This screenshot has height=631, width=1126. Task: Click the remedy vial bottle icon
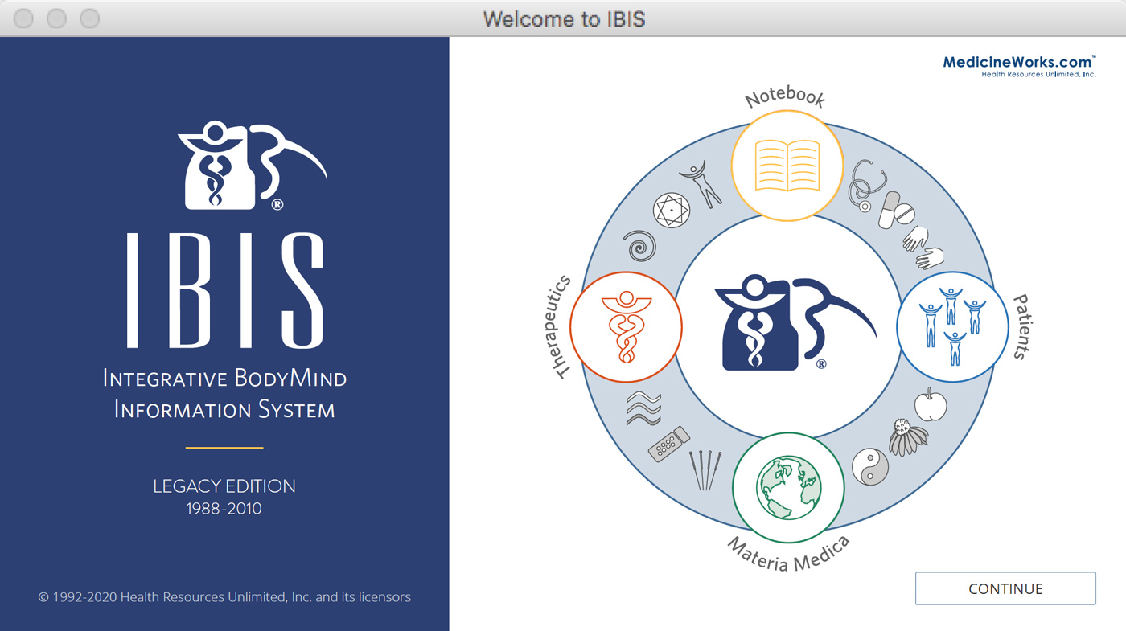pos(669,444)
